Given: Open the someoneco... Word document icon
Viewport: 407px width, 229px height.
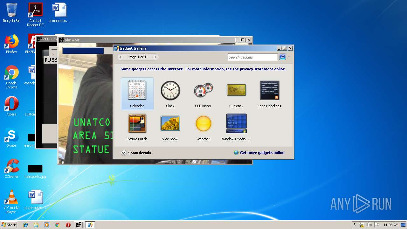Looking at the screenshot, I should (59, 13).
